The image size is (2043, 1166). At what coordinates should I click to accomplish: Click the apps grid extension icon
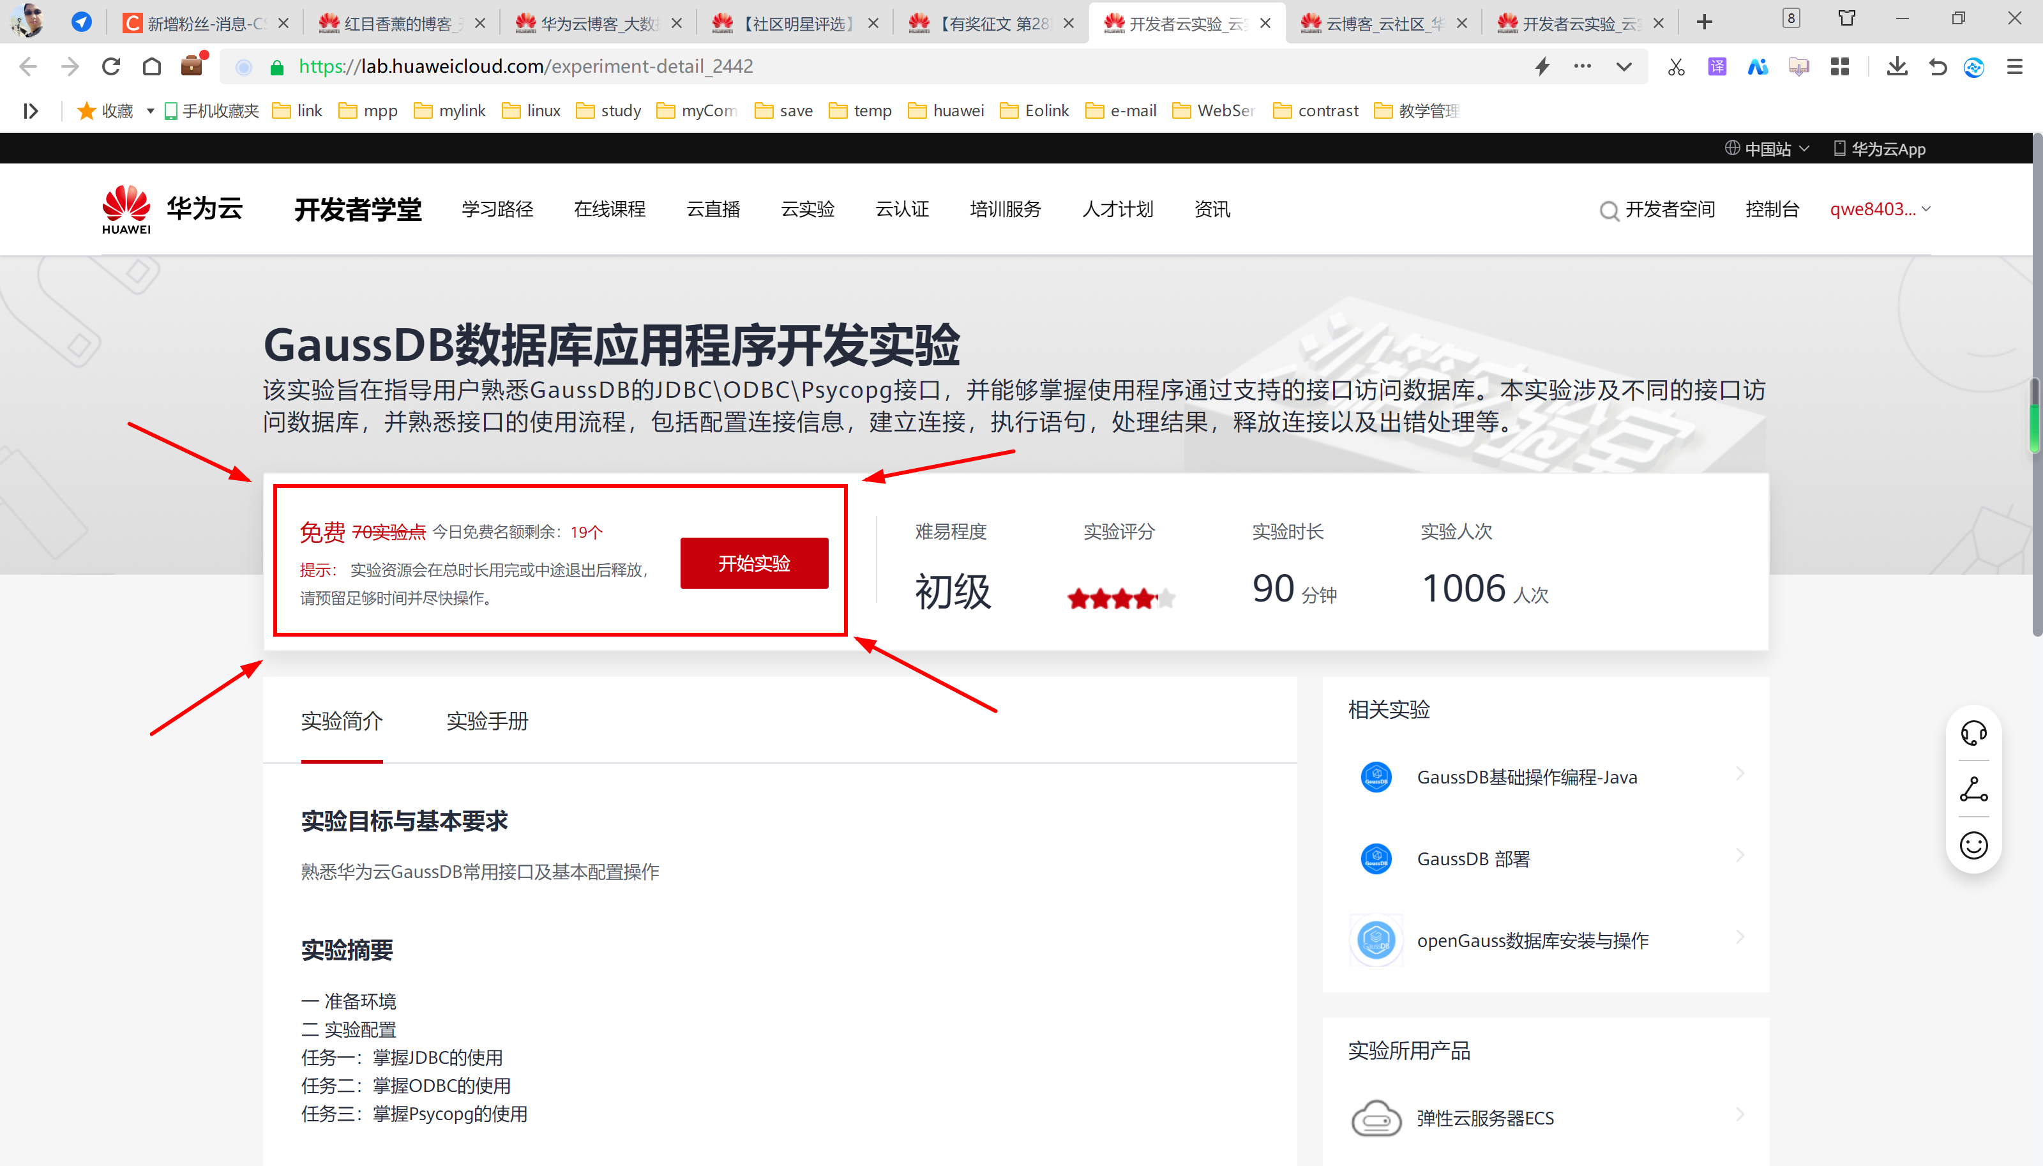point(1840,66)
